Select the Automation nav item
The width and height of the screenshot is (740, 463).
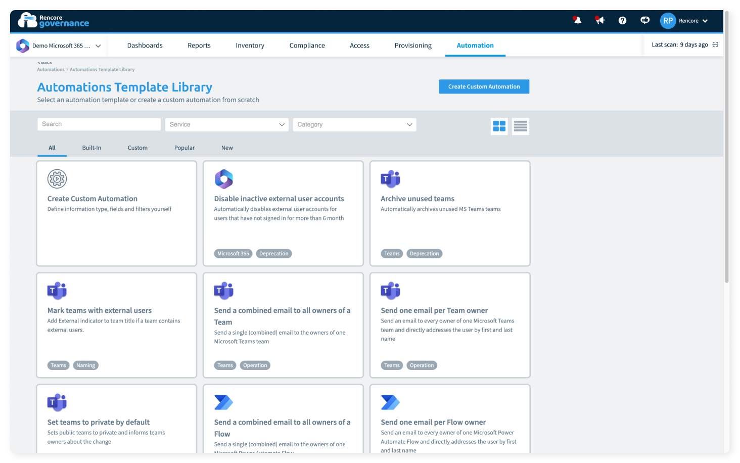click(x=475, y=45)
